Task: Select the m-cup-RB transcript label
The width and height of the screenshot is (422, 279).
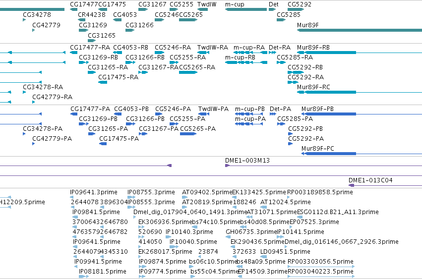Action: [x=240, y=57]
